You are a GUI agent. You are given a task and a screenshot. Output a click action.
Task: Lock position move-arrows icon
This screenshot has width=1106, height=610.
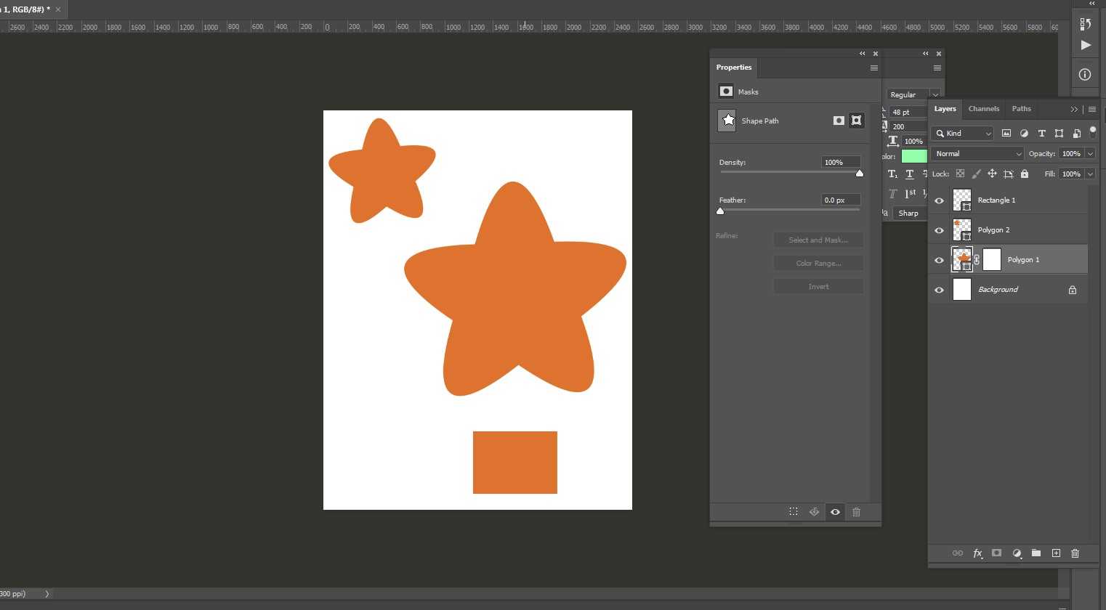(x=992, y=174)
